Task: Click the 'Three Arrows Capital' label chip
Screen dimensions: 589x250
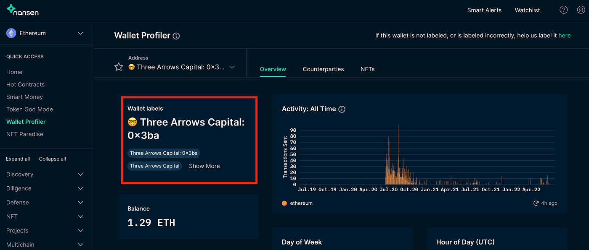Action: (155, 166)
